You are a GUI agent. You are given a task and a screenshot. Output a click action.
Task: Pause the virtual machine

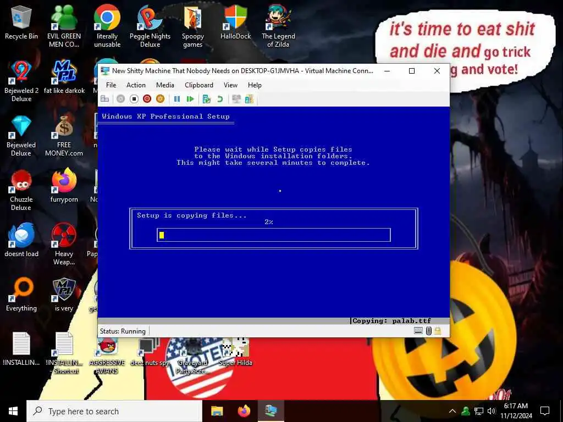pyautogui.click(x=177, y=99)
